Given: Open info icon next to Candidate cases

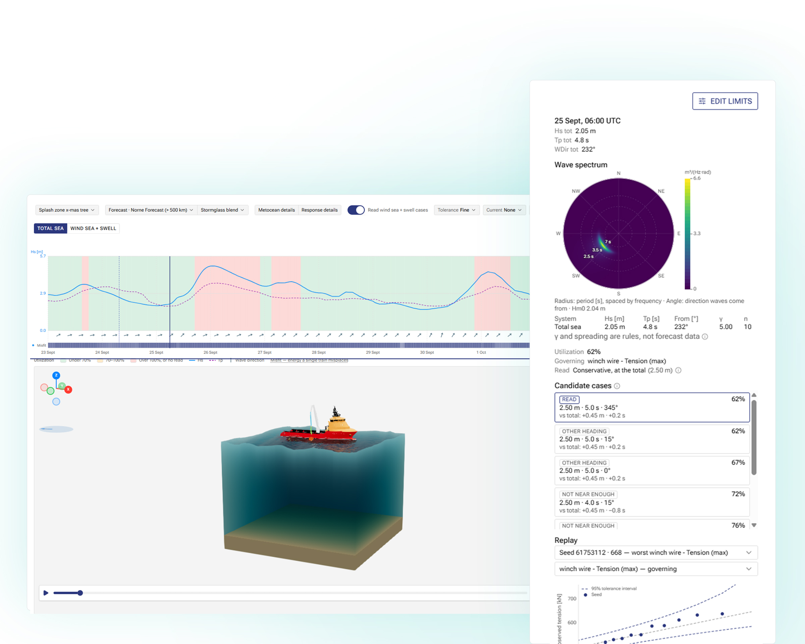Looking at the screenshot, I should point(617,386).
